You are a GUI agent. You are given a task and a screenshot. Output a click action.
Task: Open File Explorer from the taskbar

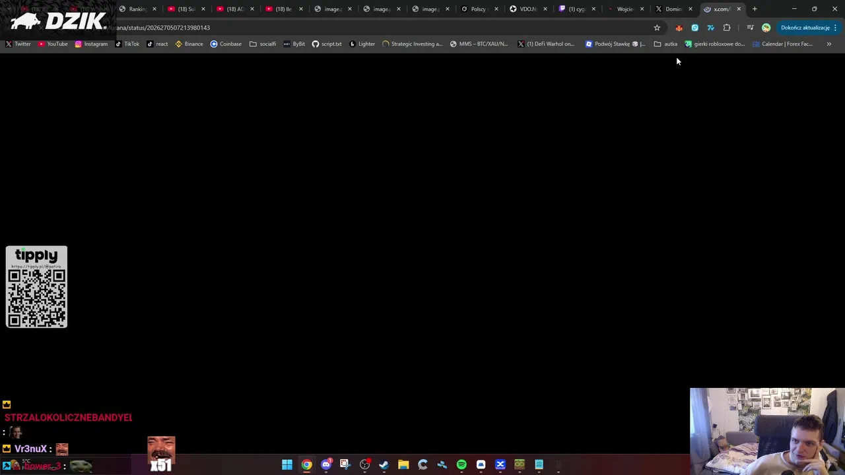(403, 464)
